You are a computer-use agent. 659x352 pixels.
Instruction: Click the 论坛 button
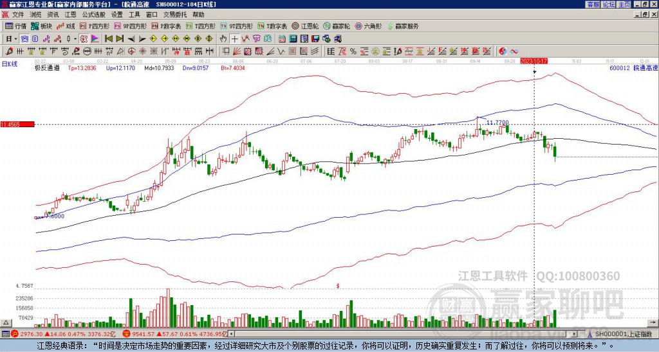click(609, 4)
